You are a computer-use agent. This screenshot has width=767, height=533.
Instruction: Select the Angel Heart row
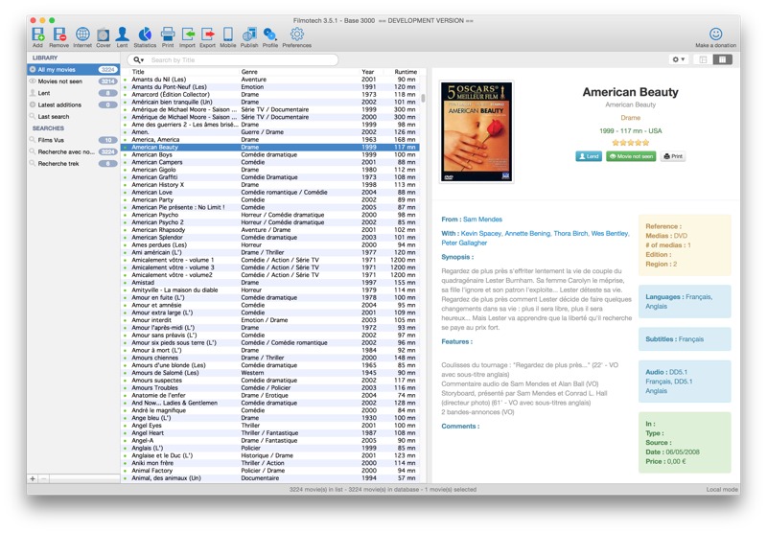pyautogui.click(x=270, y=432)
